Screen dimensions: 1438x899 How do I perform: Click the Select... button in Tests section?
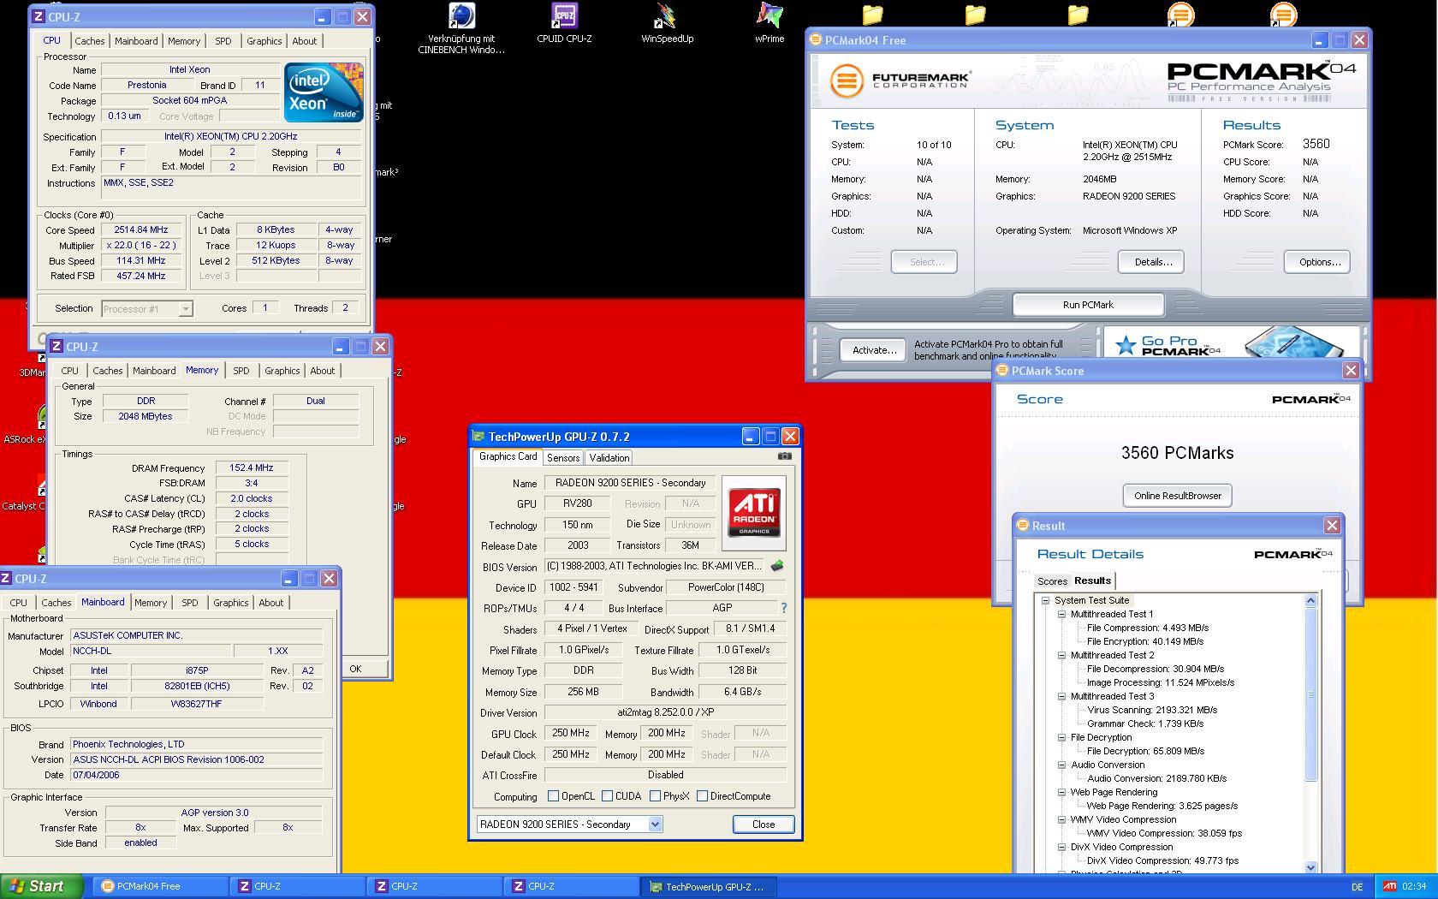click(x=925, y=262)
